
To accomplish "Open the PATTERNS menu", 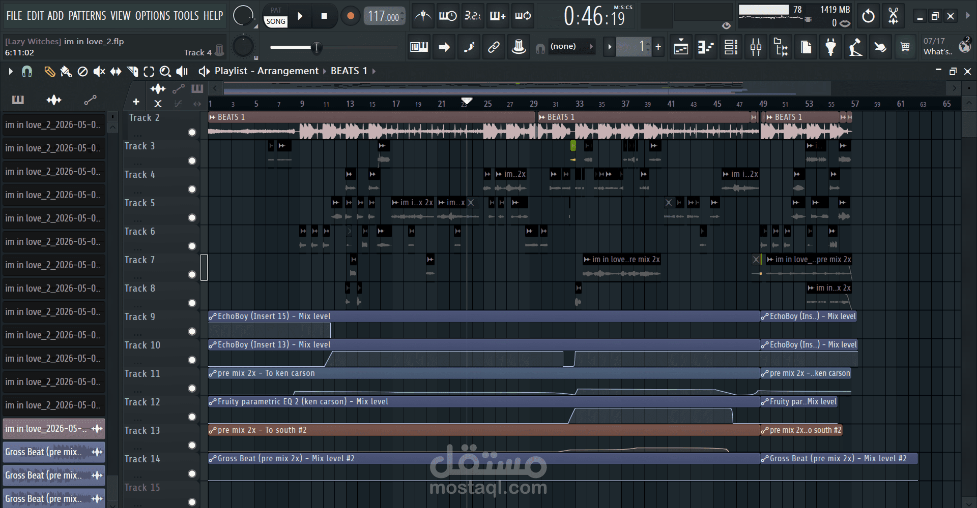I will point(87,16).
